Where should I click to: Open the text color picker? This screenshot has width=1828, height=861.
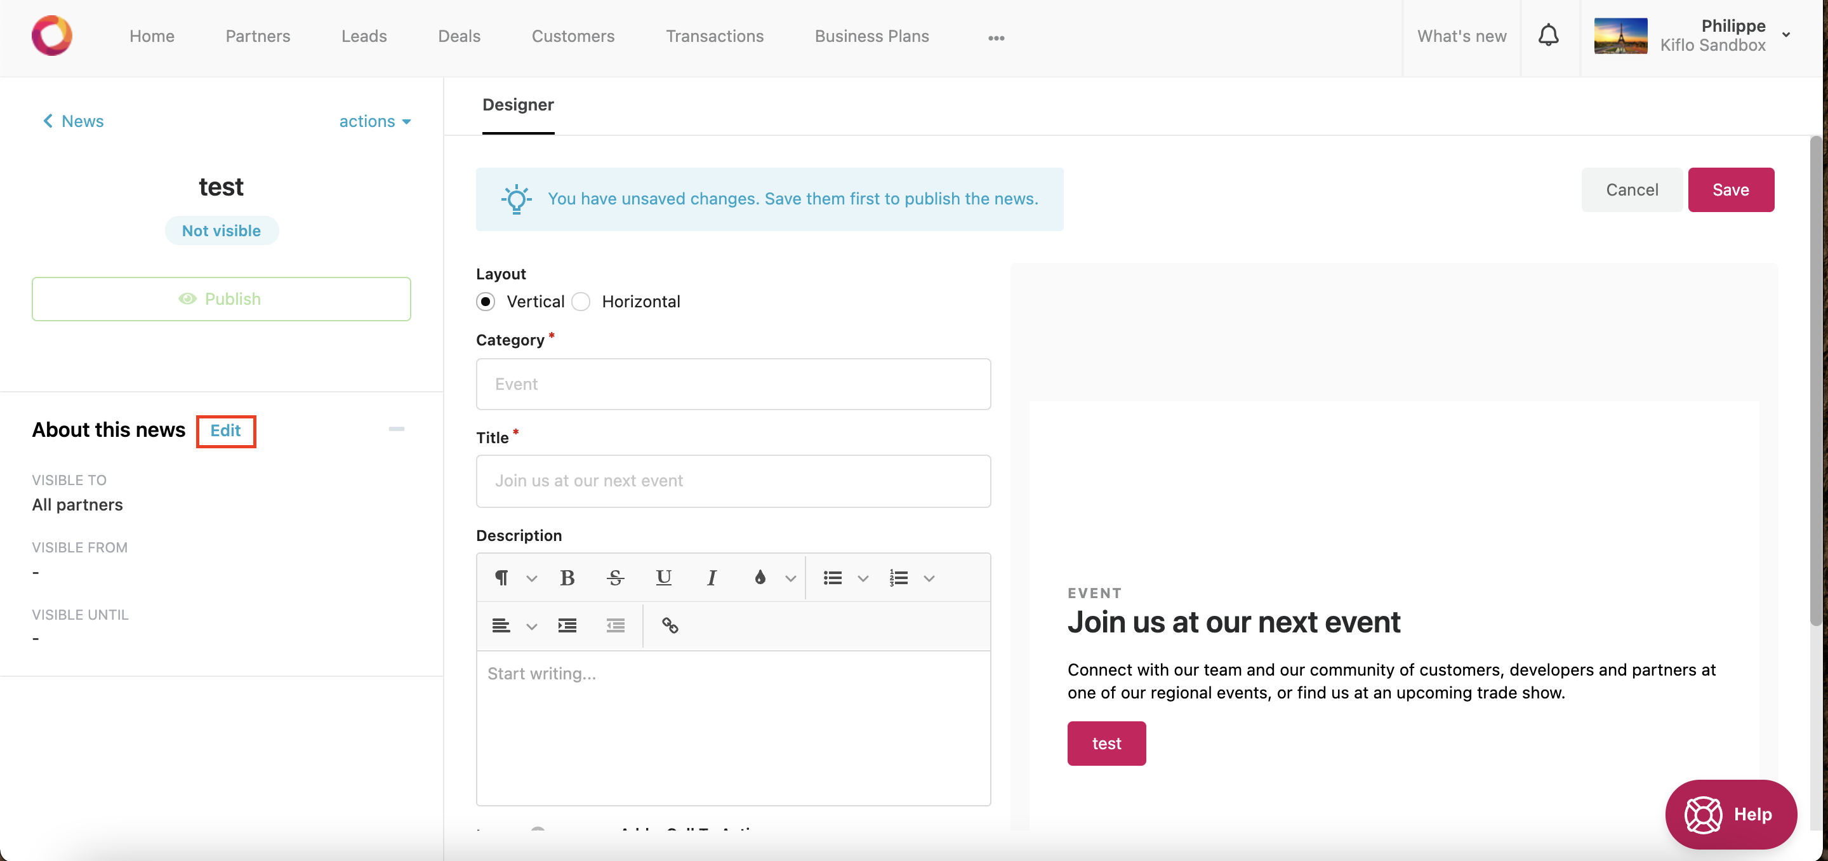click(760, 578)
